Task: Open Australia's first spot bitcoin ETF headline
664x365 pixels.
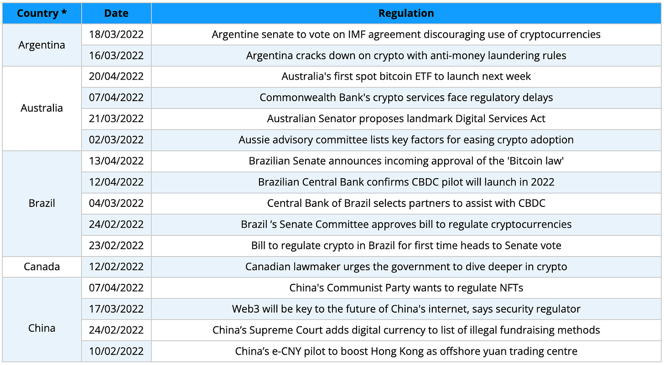Action: tap(406, 77)
